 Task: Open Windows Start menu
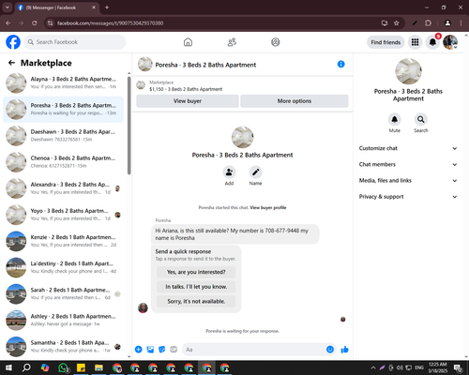[8, 367]
